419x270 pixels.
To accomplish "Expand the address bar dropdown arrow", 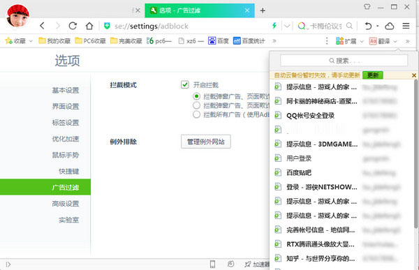I will (287, 26).
